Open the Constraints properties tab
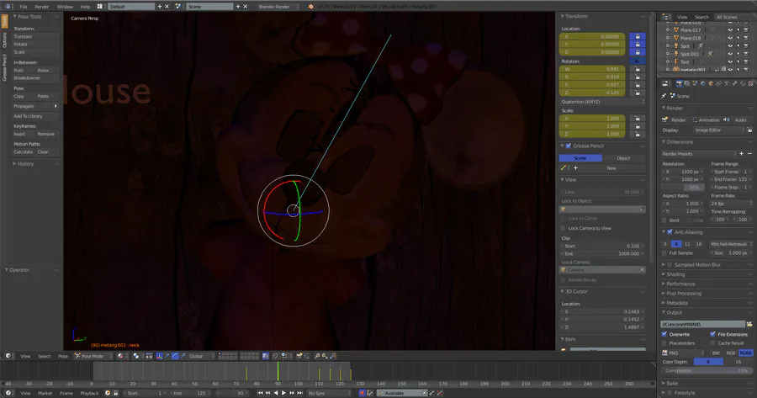Screen dimensions: 757x398 coord(719,83)
